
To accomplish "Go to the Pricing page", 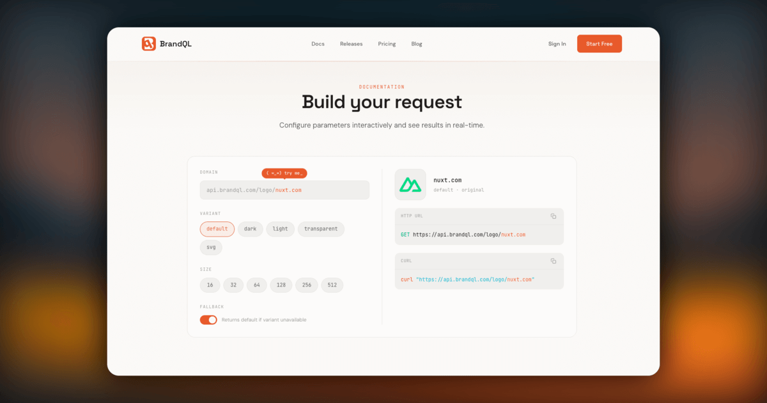I will click(x=387, y=44).
